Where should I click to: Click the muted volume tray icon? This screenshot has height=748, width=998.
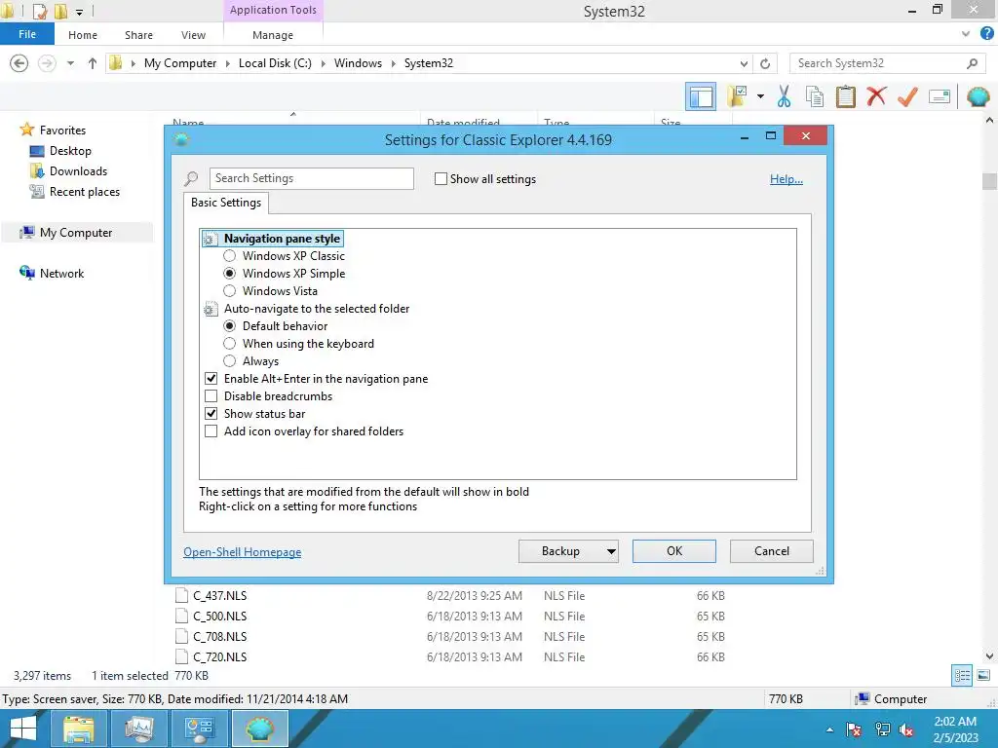tap(906, 729)
